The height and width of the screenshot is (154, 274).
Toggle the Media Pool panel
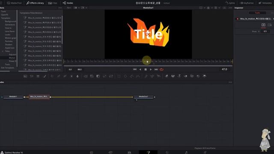pyautogui.click(x=14, y=3)
